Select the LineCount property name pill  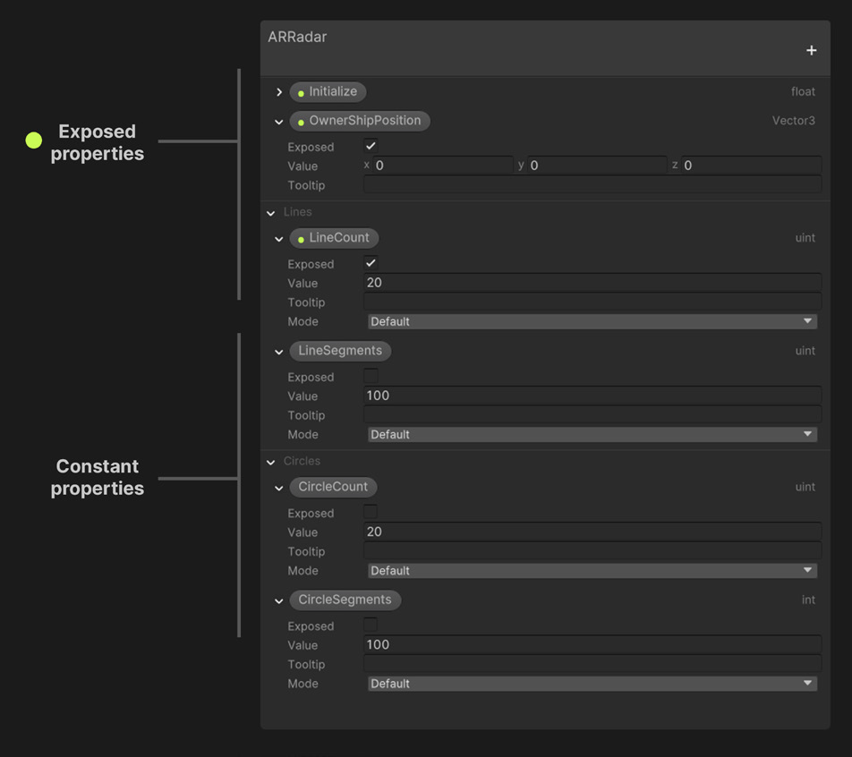[334, 238]
